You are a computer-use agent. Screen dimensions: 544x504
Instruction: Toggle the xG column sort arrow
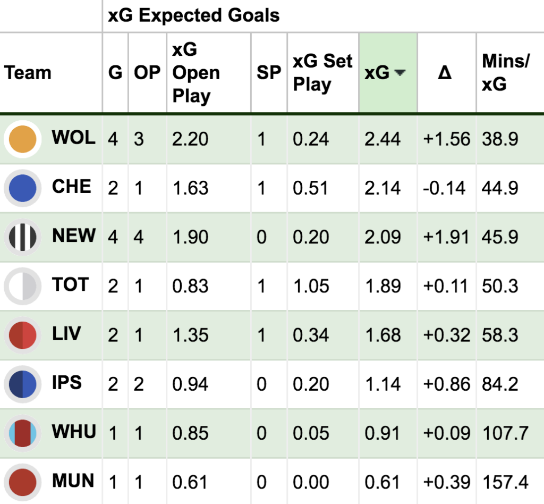[400, 72]
